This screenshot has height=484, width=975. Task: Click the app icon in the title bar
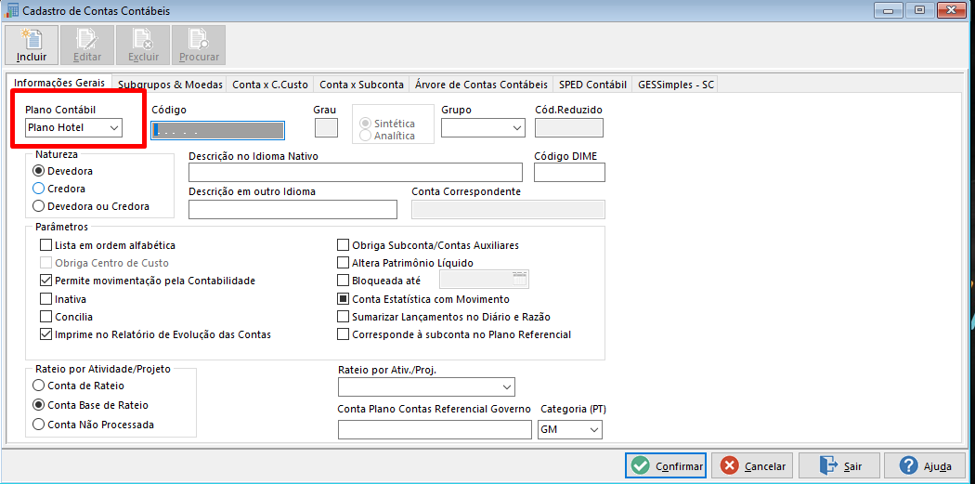coord(12,10)
